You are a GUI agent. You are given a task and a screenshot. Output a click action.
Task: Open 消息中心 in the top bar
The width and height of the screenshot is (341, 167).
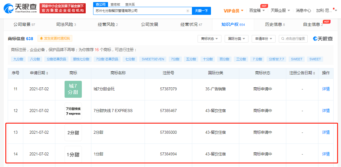pyautogui.click(x=304, y=10)
